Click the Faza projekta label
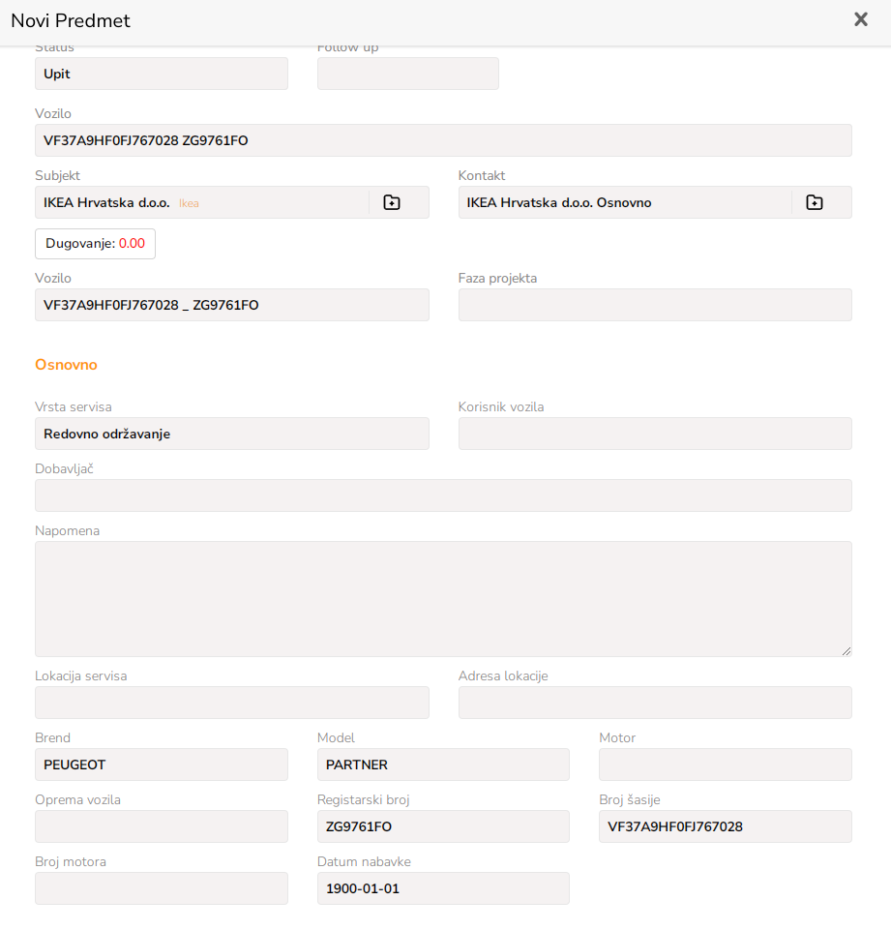Image resolution: width=891 pixels, height=930 pixels. click(497, 278)
